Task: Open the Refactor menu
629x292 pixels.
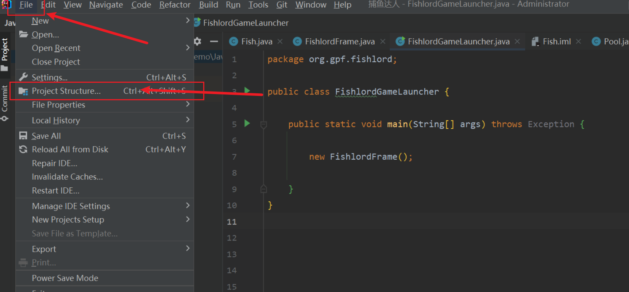Action: (175, 5)
